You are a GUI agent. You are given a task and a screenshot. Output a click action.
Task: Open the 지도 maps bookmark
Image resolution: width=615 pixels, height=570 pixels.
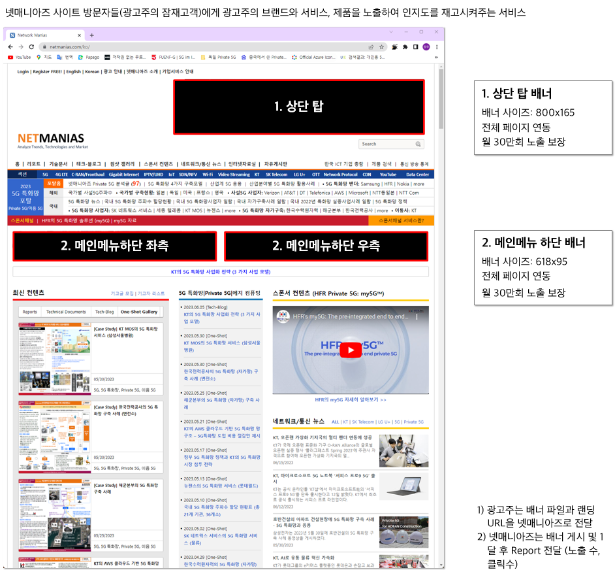point(44,58)
